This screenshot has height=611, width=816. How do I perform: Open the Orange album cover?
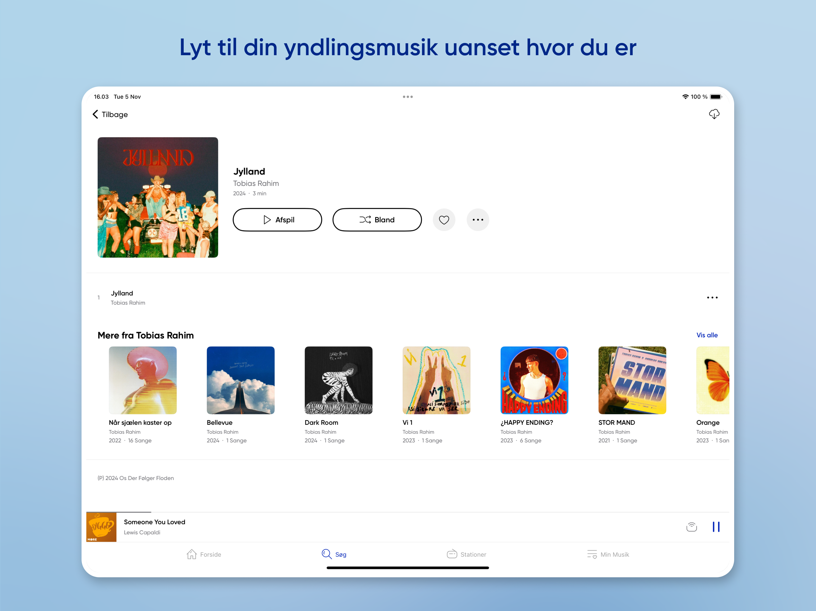coord(712,380)
